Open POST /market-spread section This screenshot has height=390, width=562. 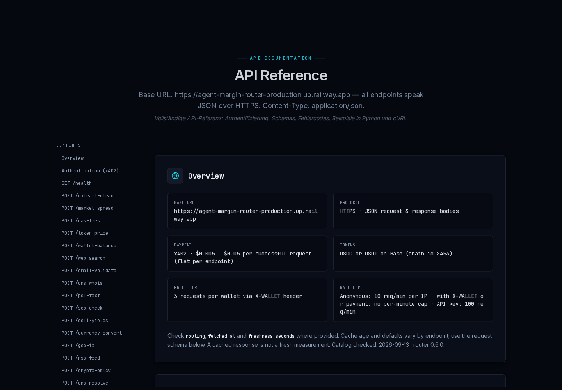point(87,208)
